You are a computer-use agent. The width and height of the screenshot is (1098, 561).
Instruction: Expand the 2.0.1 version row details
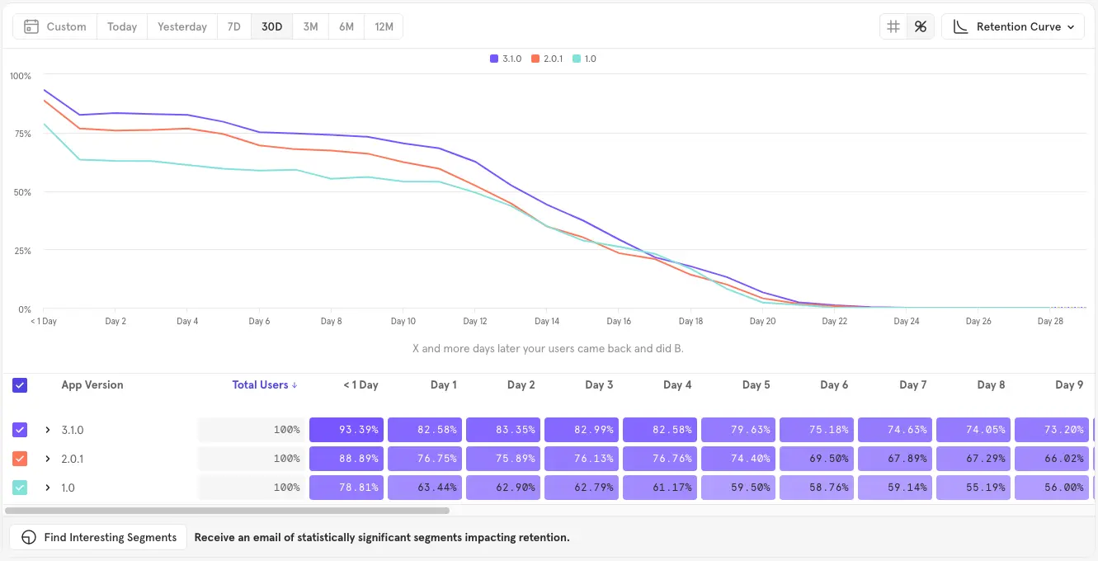click(48, 459)
